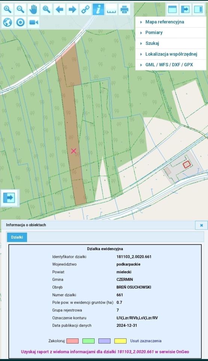Select contour value ŁIV,Lzr/RIVb,LsV,Lzr/RV
The image size is (208, 361).
pos(137,318)
